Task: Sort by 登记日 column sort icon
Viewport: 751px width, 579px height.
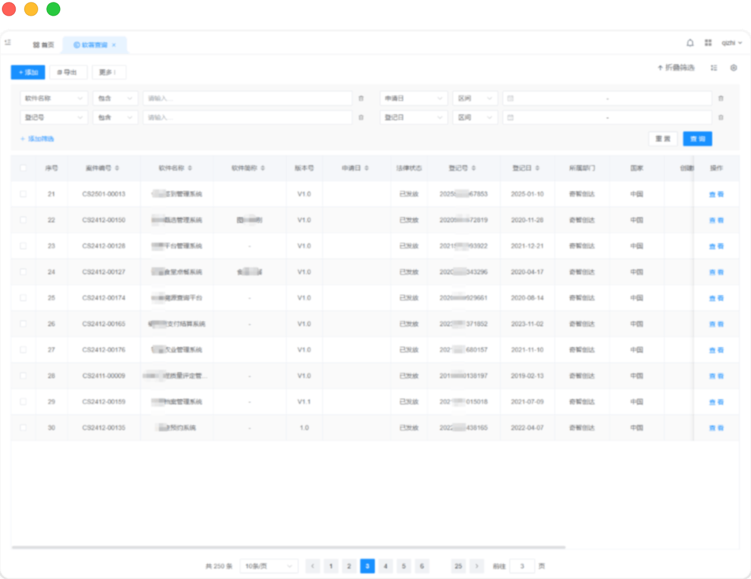Action: (x=538, y=168)
